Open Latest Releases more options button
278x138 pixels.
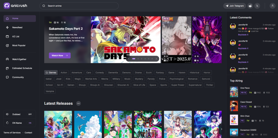tap(78, 103)
